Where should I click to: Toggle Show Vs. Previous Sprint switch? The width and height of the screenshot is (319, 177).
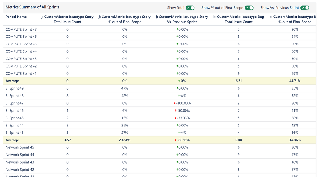click(305, 8)
